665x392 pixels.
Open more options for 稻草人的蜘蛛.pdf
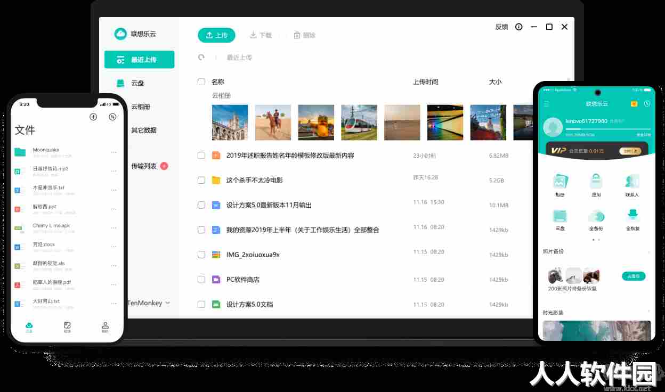pyautogui.click(x=113, y=284)
